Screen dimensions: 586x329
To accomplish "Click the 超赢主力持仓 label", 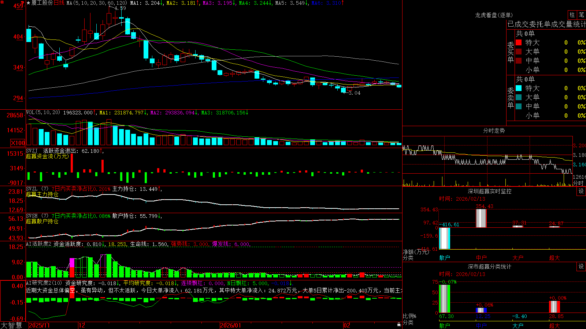I will [x=42, y=194].
